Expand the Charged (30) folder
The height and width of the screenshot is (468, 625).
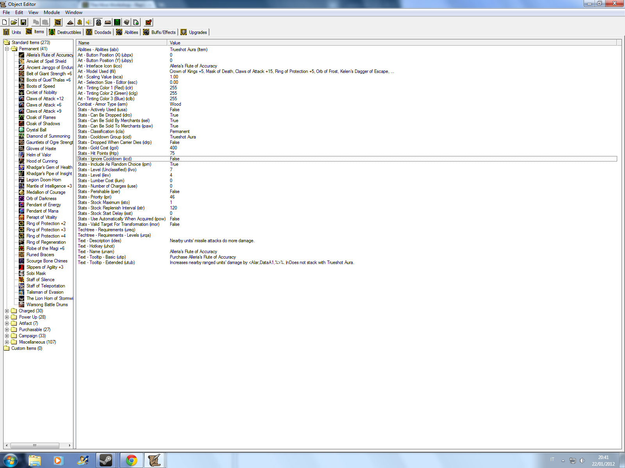coord(7,311)
